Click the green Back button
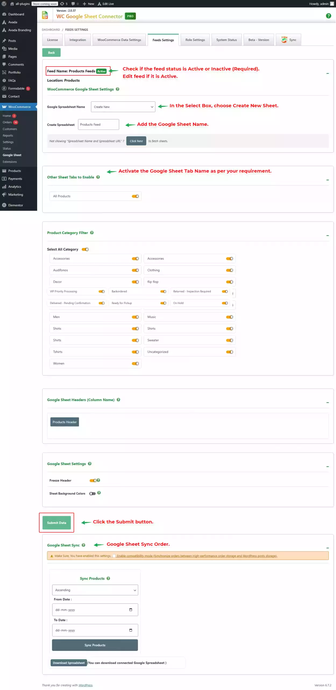Image resolution: width=336 pixels, height=690 pixels. click(51, 53)
